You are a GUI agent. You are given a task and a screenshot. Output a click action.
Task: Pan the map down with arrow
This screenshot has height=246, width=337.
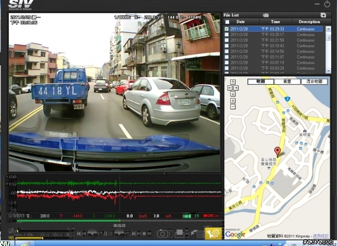(233, 94)
